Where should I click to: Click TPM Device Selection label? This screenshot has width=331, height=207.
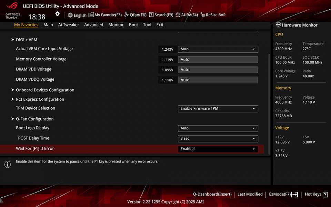pos(36,108)
